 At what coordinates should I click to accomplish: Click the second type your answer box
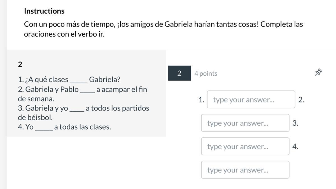245,123
